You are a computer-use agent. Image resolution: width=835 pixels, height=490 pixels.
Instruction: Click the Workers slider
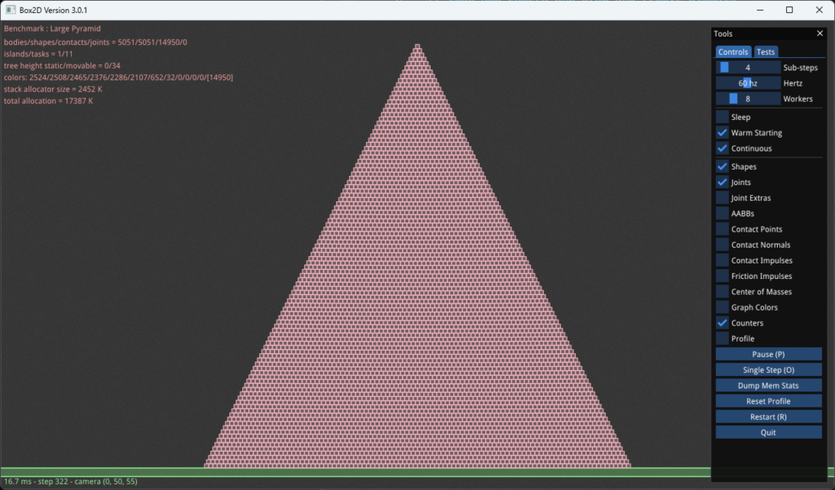pyautogui.click(x=748, y=99)
